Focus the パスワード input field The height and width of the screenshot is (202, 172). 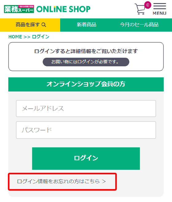[86, 130]
